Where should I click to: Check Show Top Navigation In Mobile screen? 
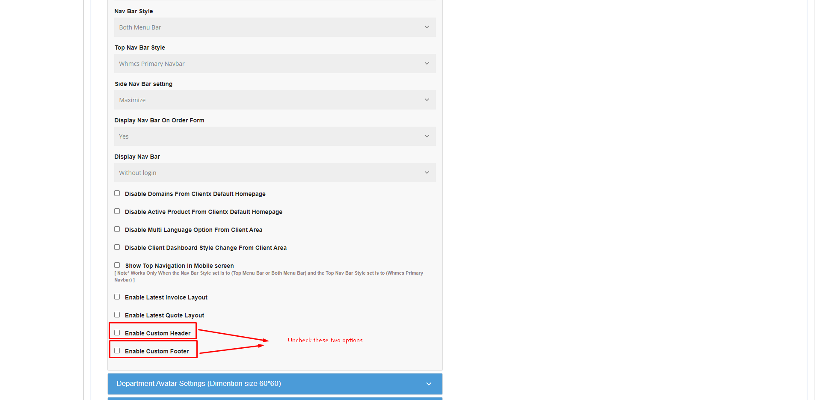pos(117,265)
